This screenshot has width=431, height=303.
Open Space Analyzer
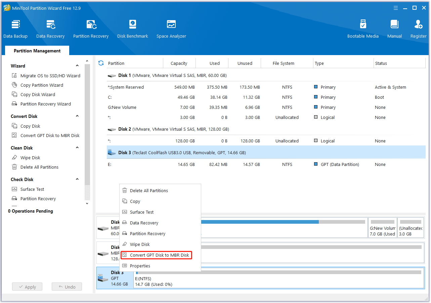tap(171, 29)
